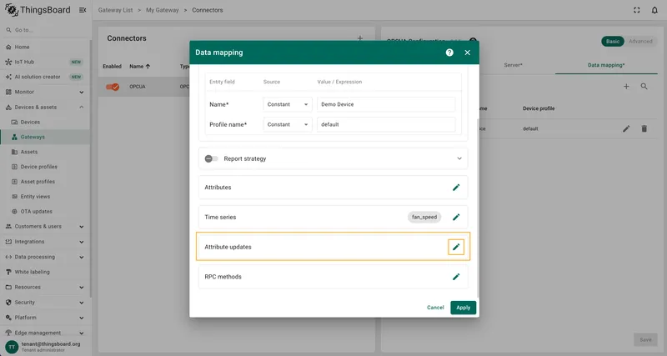Image resolution: width=667 pixels, height=356 pixels.
Task: Open the notifications bell
Action: [x=654, y=10]
